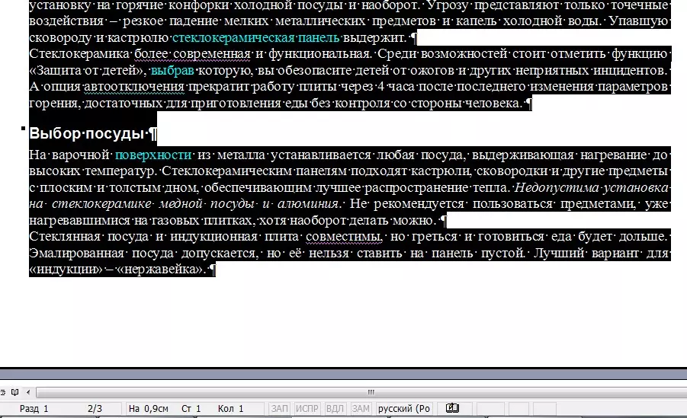Toggle ЗАП macro recording indicator
Viewport: 687px width, 418px height.
tap(280, 408)
